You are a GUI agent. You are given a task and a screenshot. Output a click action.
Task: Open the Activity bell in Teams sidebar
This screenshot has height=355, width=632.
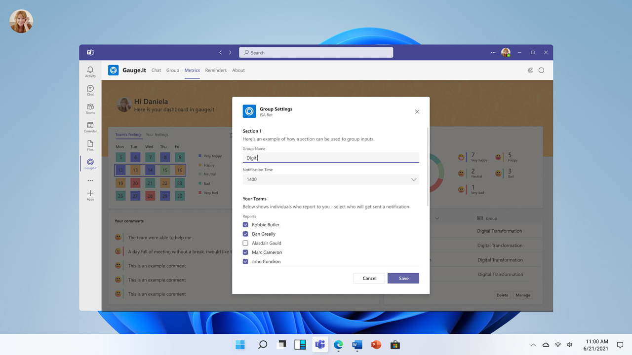point(90,72)
